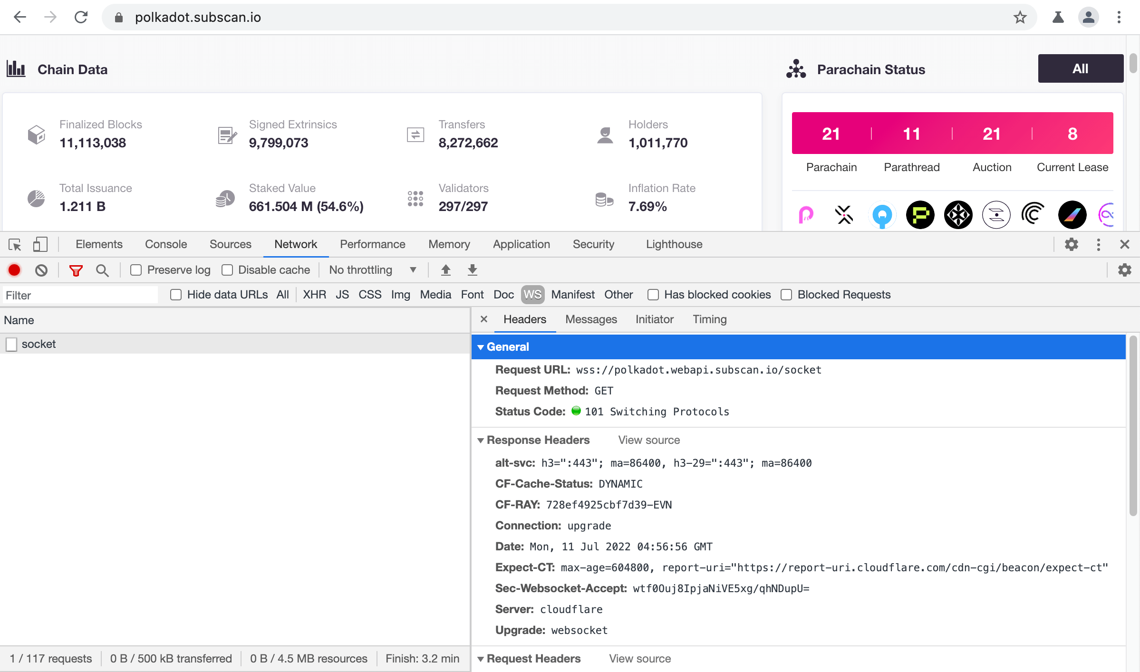Click the site lock icon in the address bar
This screenshot has height=672, width=1140.
point(119,18)
